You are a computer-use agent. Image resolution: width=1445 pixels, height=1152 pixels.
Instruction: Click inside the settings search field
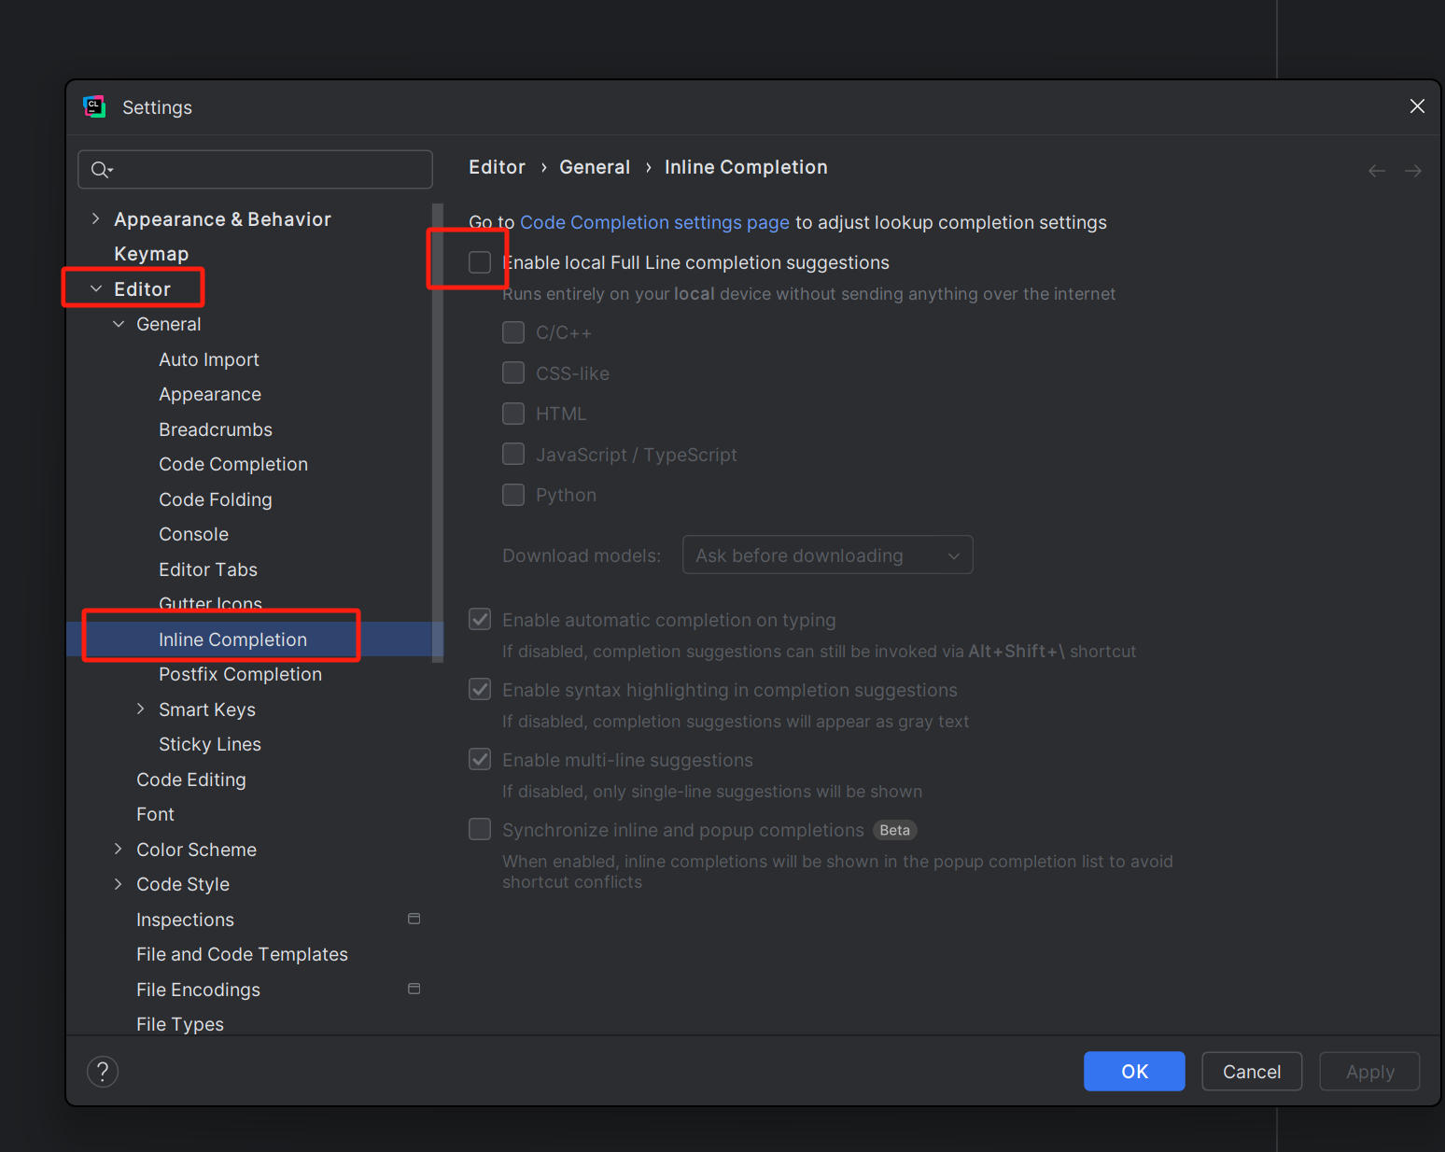click(266, 170)
